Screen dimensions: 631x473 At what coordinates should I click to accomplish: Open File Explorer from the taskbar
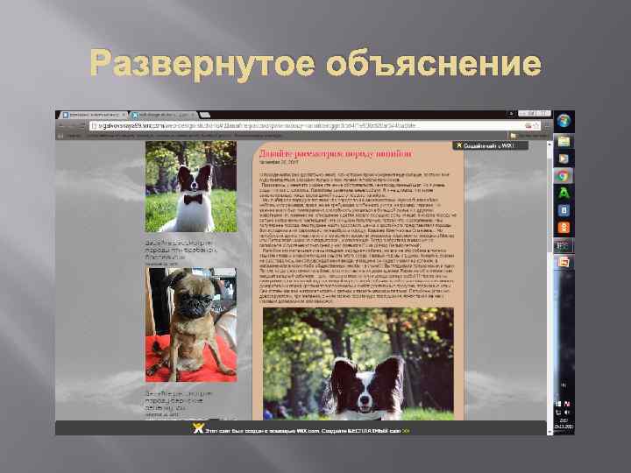click(564, 142)
